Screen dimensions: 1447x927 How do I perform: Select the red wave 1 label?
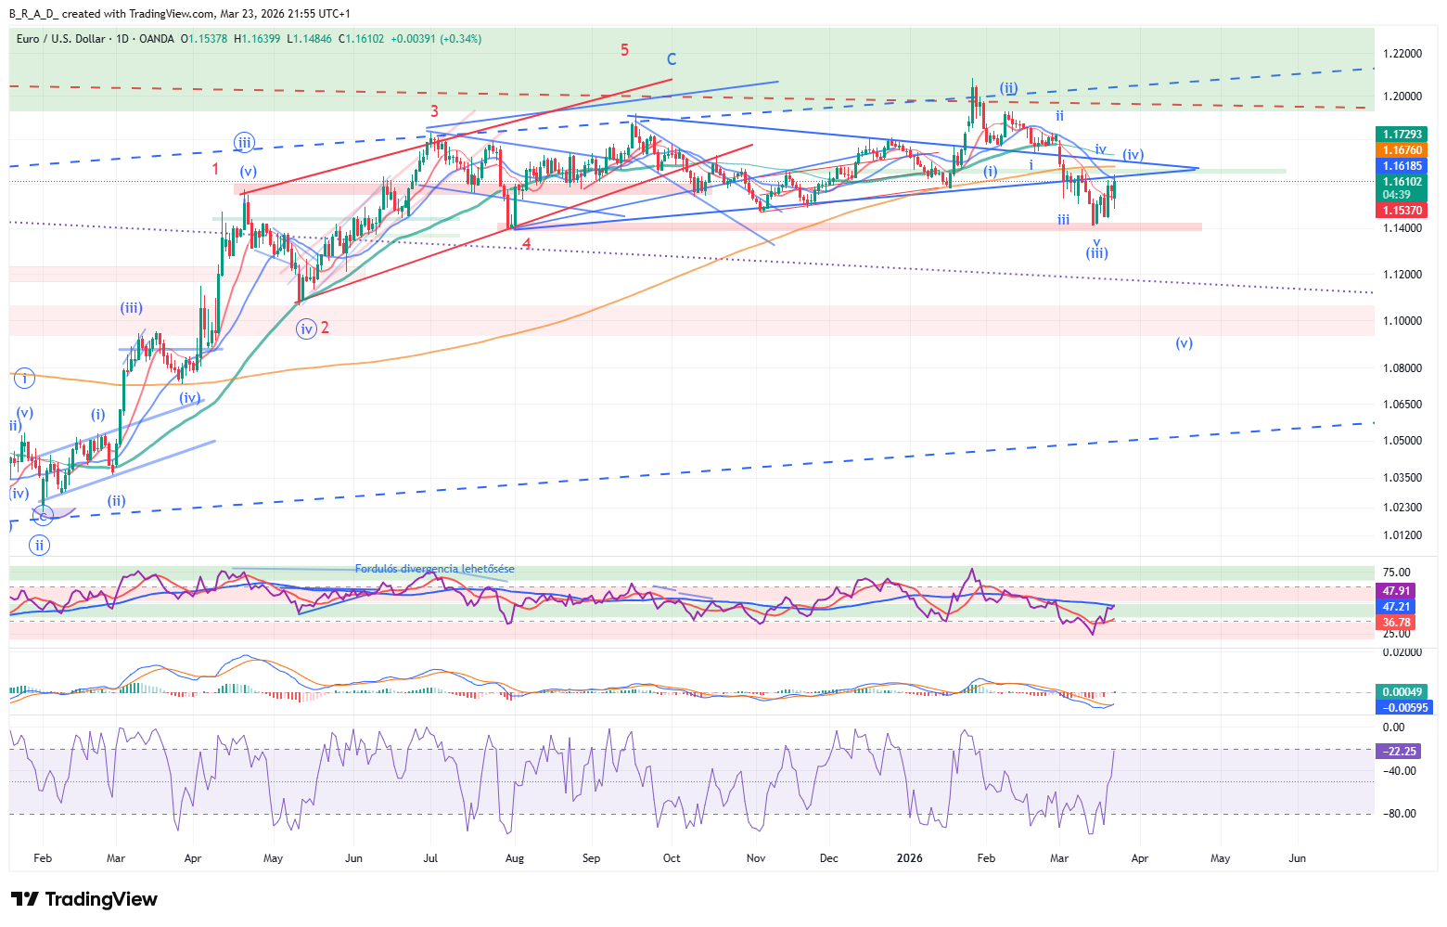[216, 169]
